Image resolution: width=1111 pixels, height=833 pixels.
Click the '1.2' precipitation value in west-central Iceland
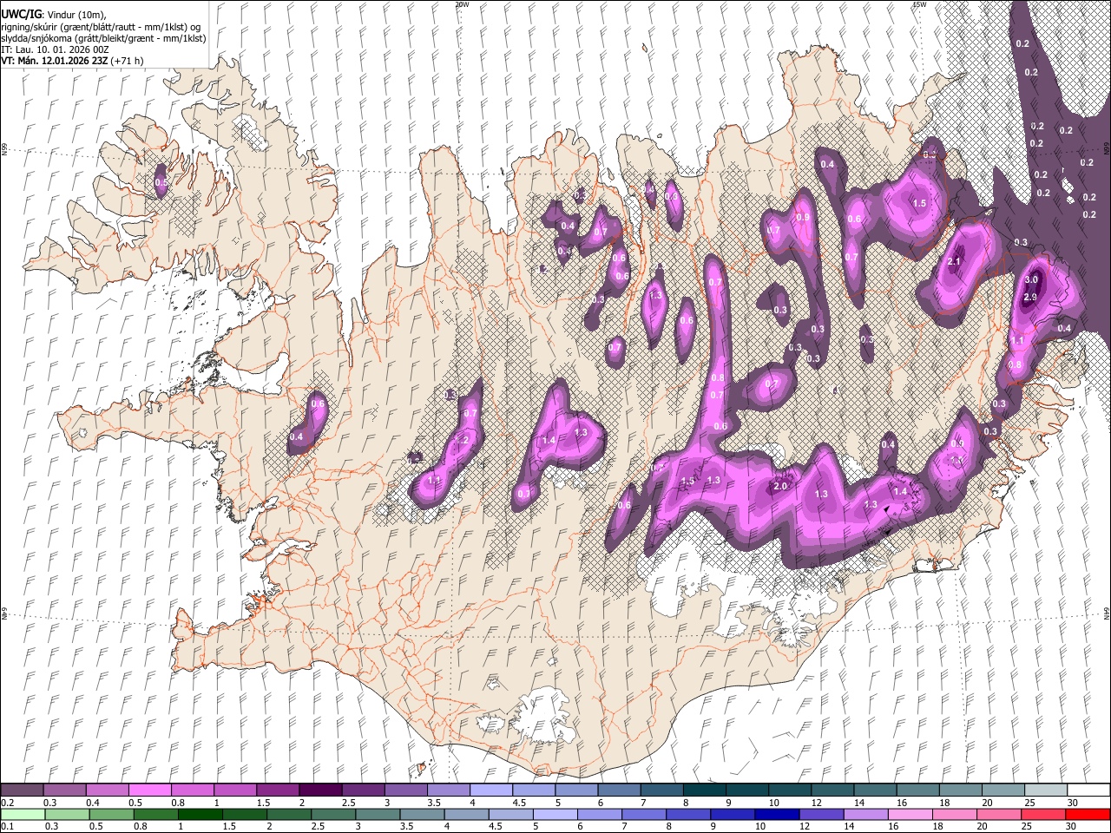click(x=463, y=441)
